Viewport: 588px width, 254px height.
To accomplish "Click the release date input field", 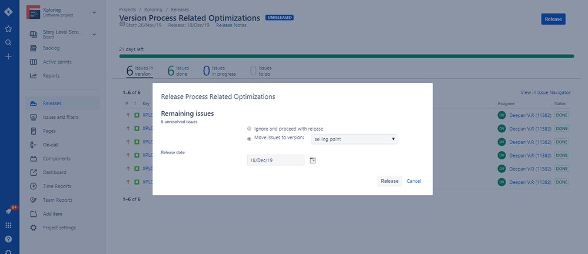I will click(x=275, y=160).
